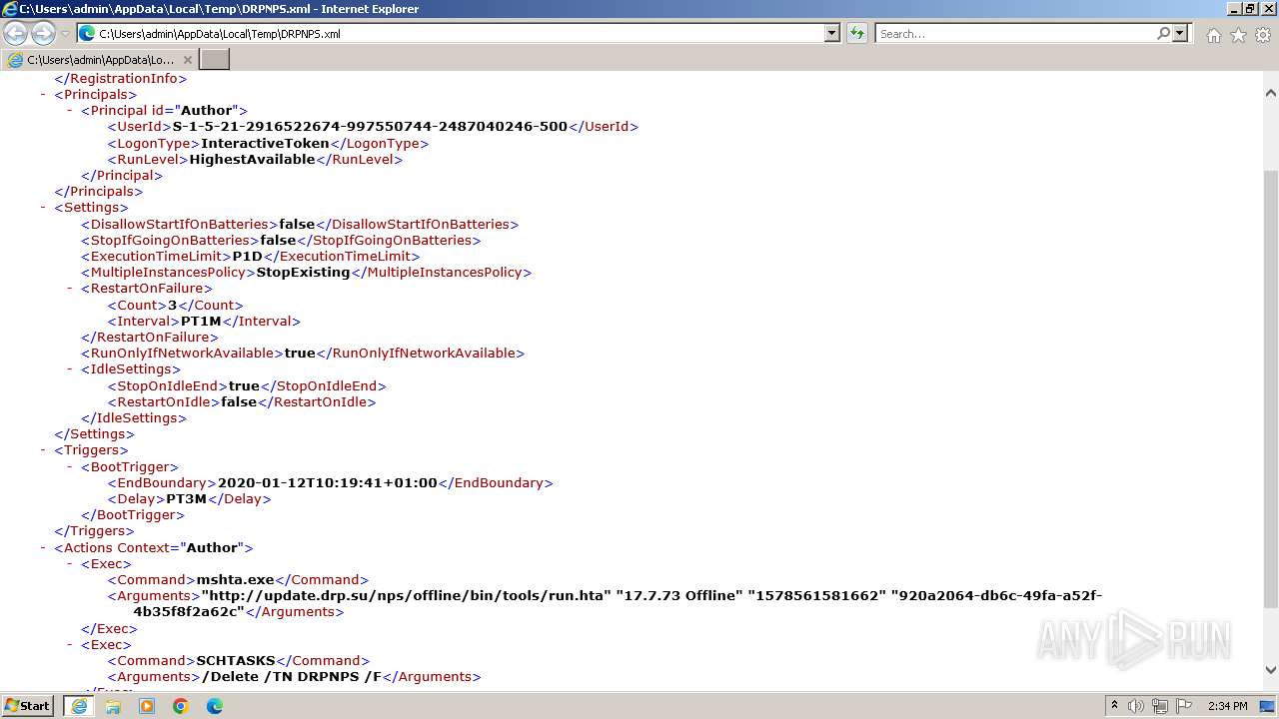This screenshot has height=719, width=1279.
Task: Click the HighestAvailable value
Action: click(x=252, y=159)
